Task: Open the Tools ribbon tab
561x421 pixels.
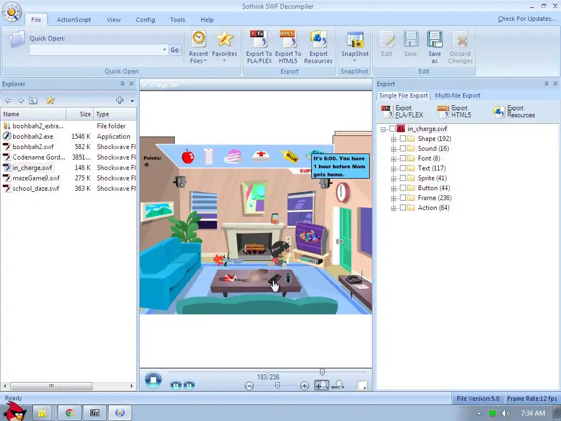Action: tap(178, 20)
